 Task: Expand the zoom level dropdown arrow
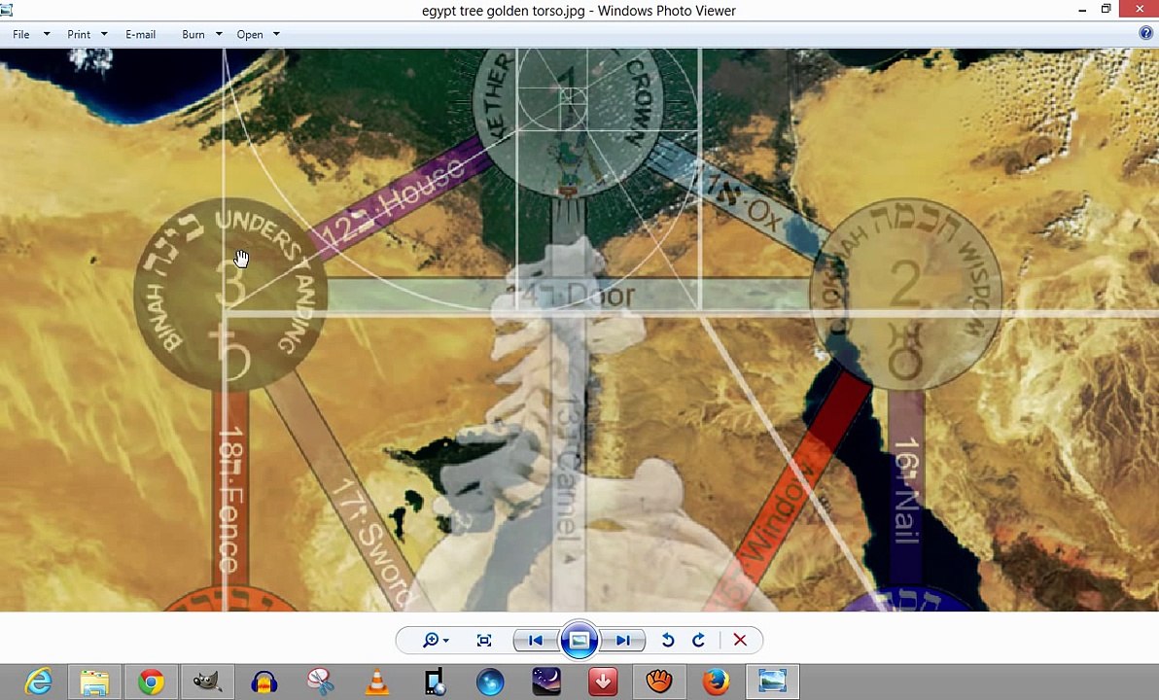[x=445, y=641]
